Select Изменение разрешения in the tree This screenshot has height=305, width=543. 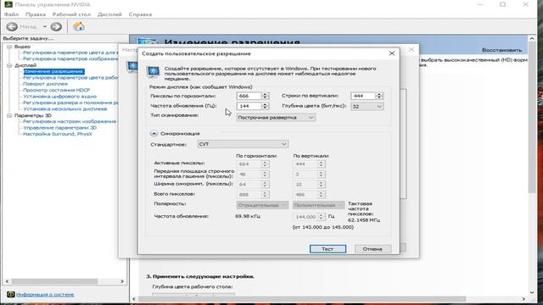(53, 71)
